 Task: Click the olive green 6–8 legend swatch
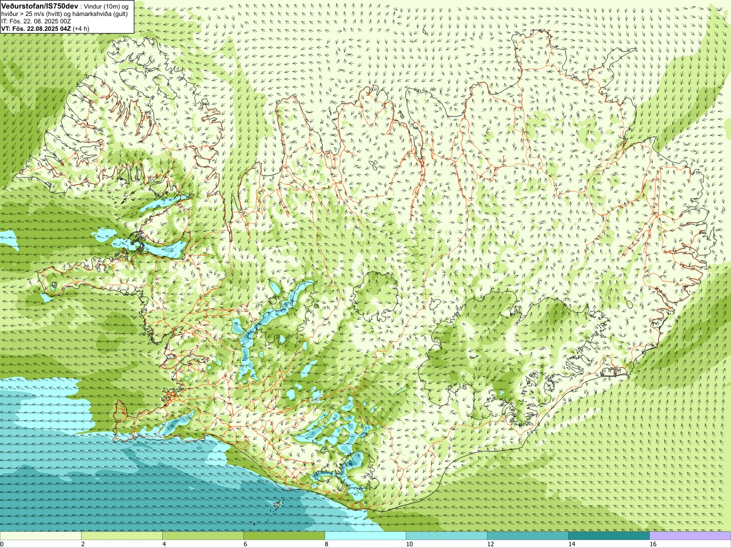(x=284, y=536)
